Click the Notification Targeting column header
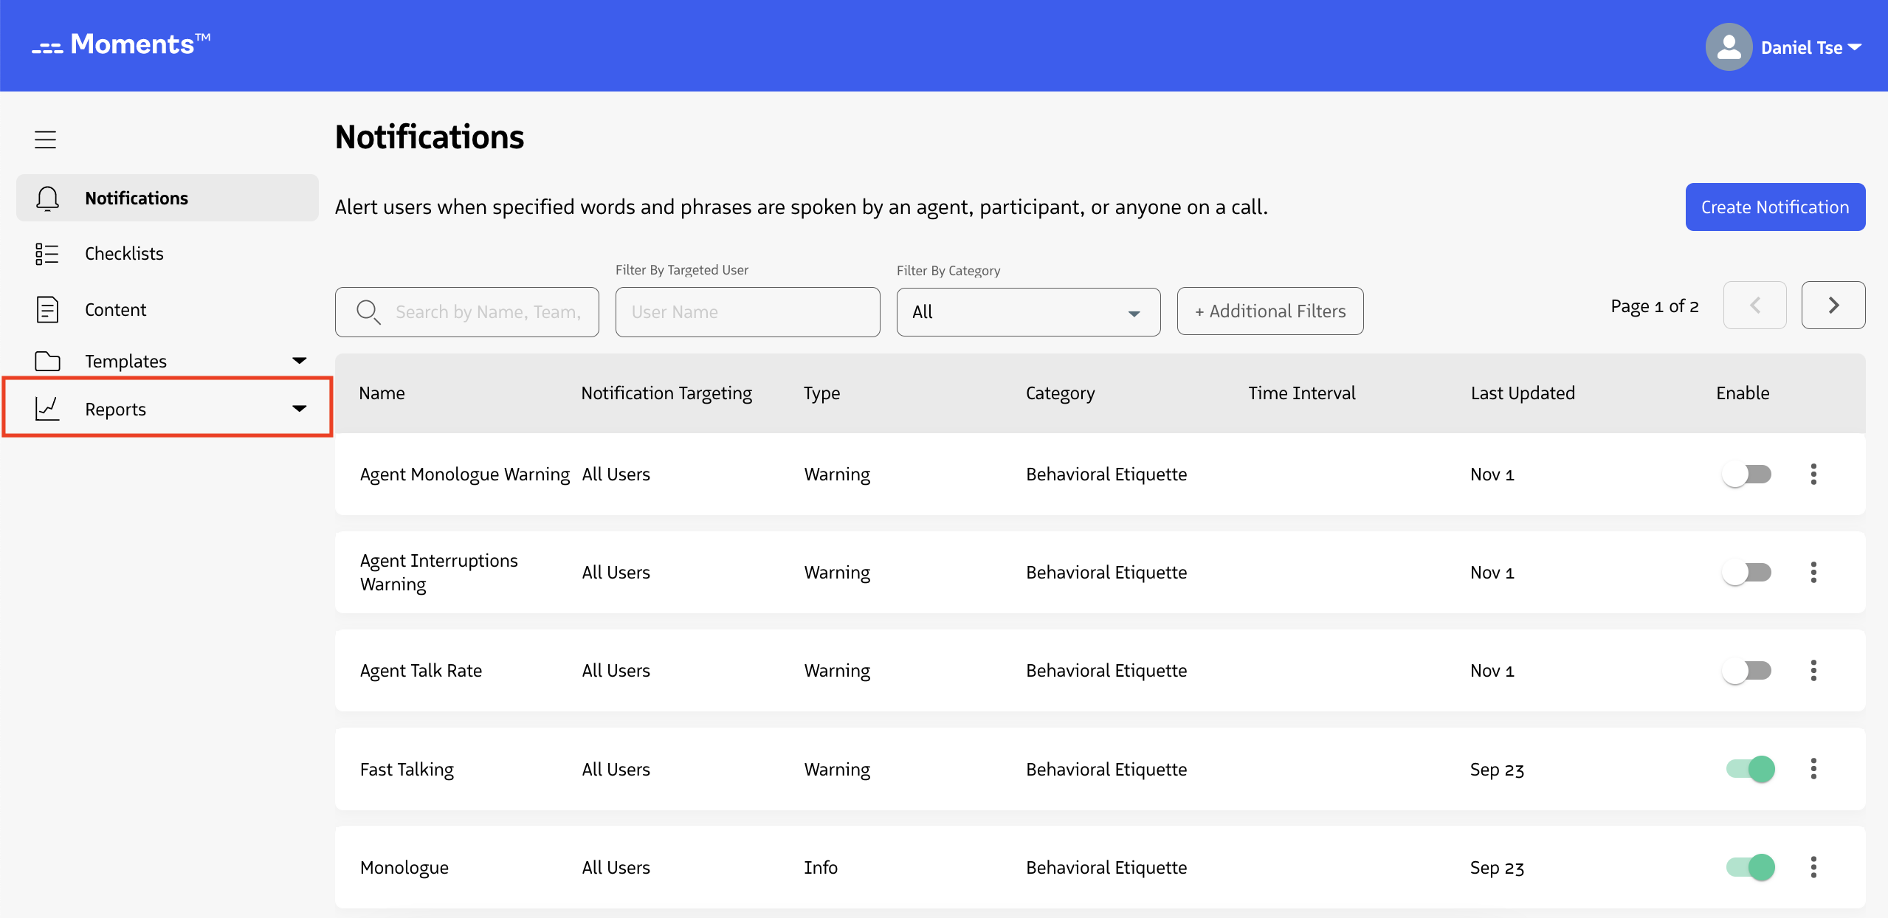The image size is (1888, 918). 666,393
